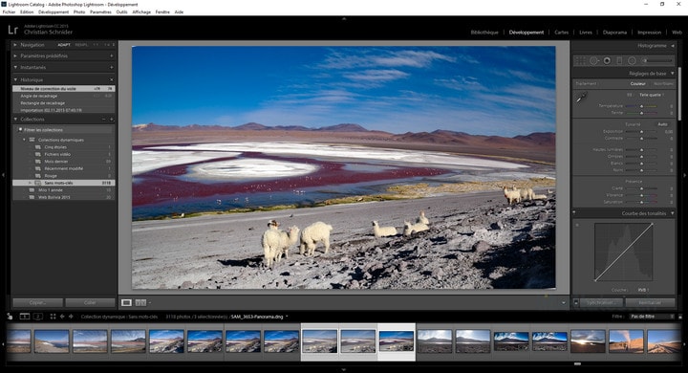
Task: Click the Copier... button
Action: (37, 303)
